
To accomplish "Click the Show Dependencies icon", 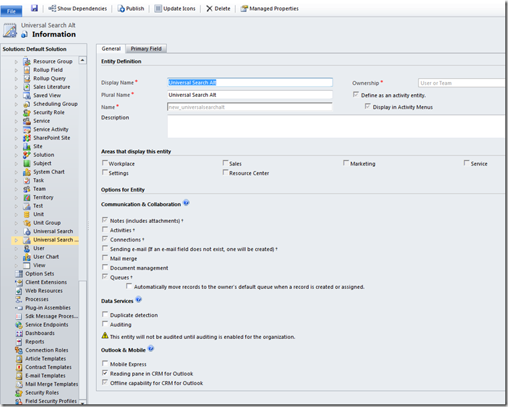I will click(52, 9).
